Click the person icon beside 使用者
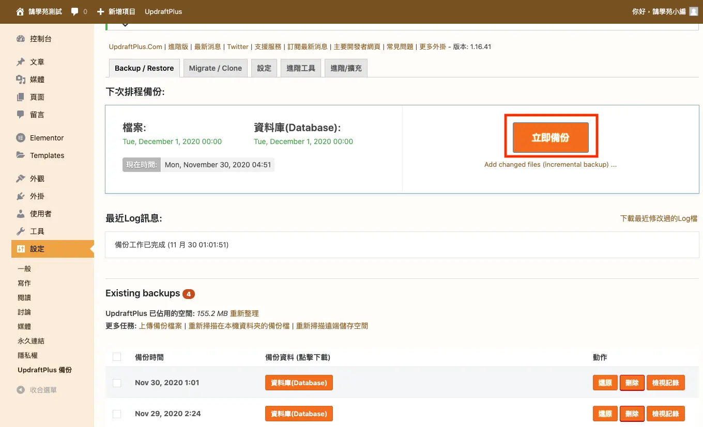This screenshot has width=703, height=427. [x=21, y=214]
